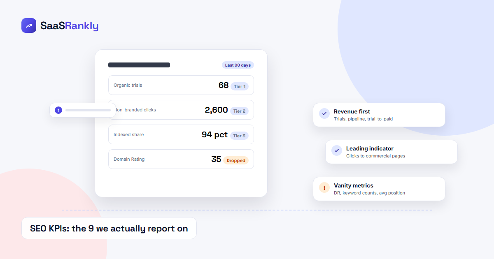Screen dimensions: 494x259
Task: Click the Vanity metrics heading
Action: [x=354, y=185]
